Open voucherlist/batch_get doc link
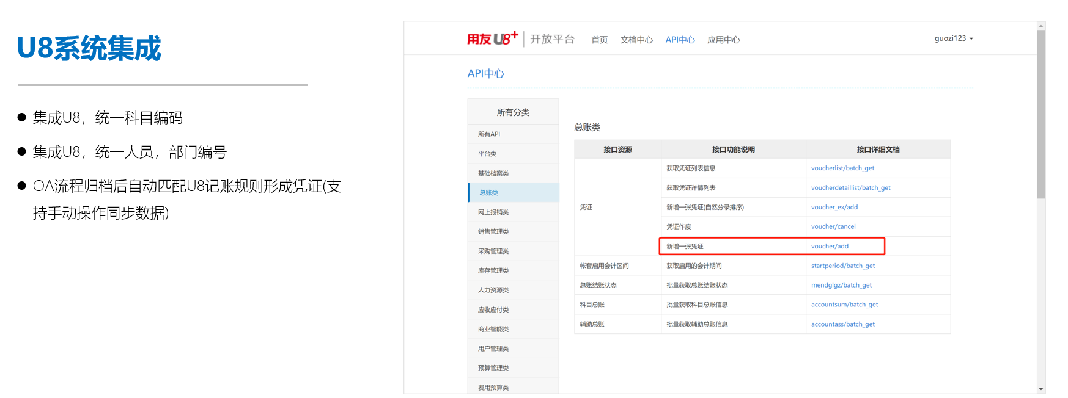1068x398 pixels. [x=842, y=168]
